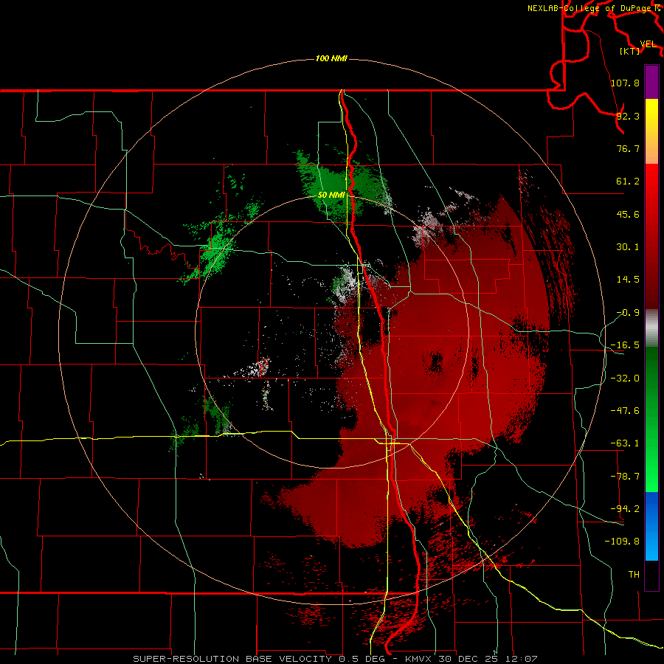Click the 100 NMI range ring label

click(x=331, y=58)
